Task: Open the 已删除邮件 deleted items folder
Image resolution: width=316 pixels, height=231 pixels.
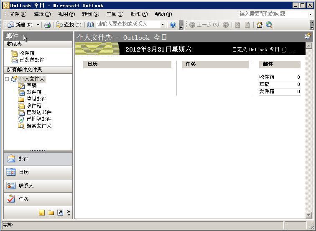Action: [39, 119]
